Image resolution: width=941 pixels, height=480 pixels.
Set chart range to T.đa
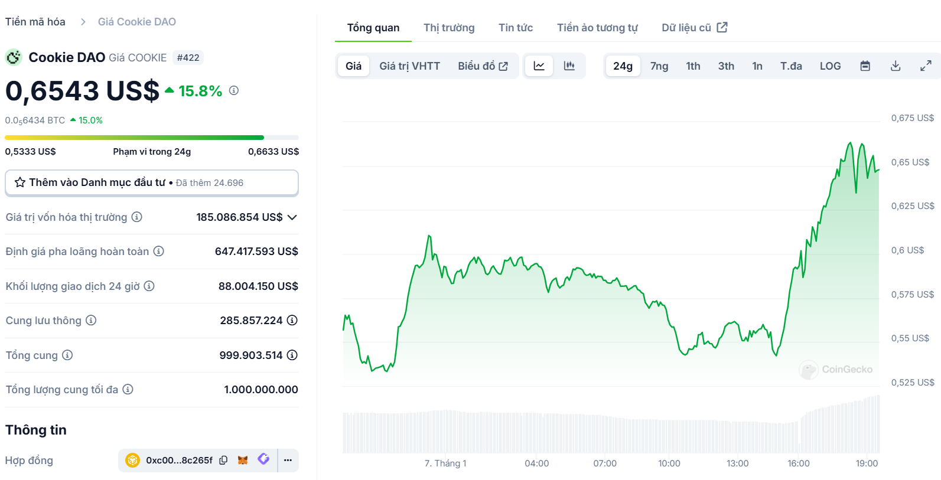click(x=791, y=66)
